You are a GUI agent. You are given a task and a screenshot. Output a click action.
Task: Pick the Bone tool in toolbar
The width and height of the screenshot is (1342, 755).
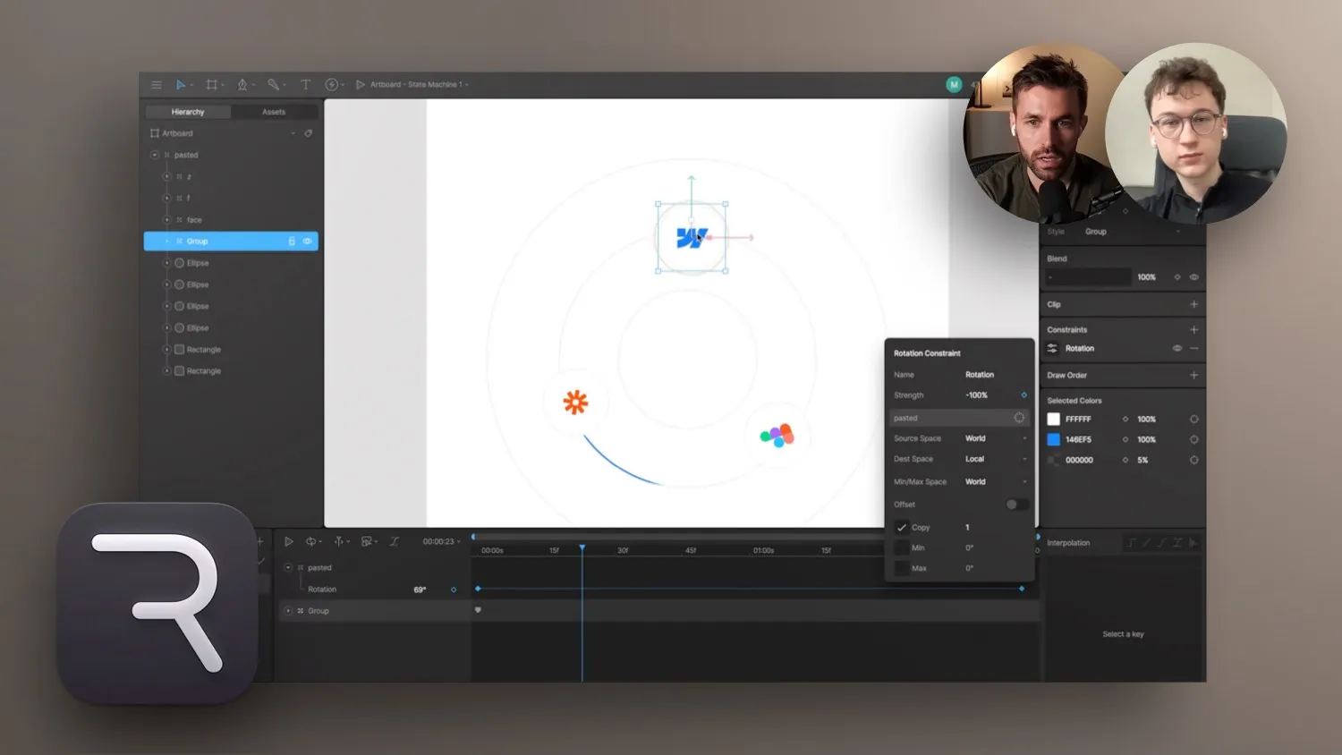[274, 85]
